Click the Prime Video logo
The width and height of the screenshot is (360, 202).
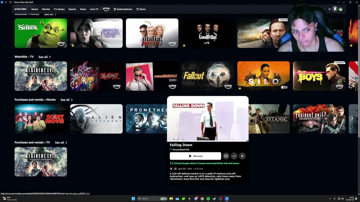[20, 9]
